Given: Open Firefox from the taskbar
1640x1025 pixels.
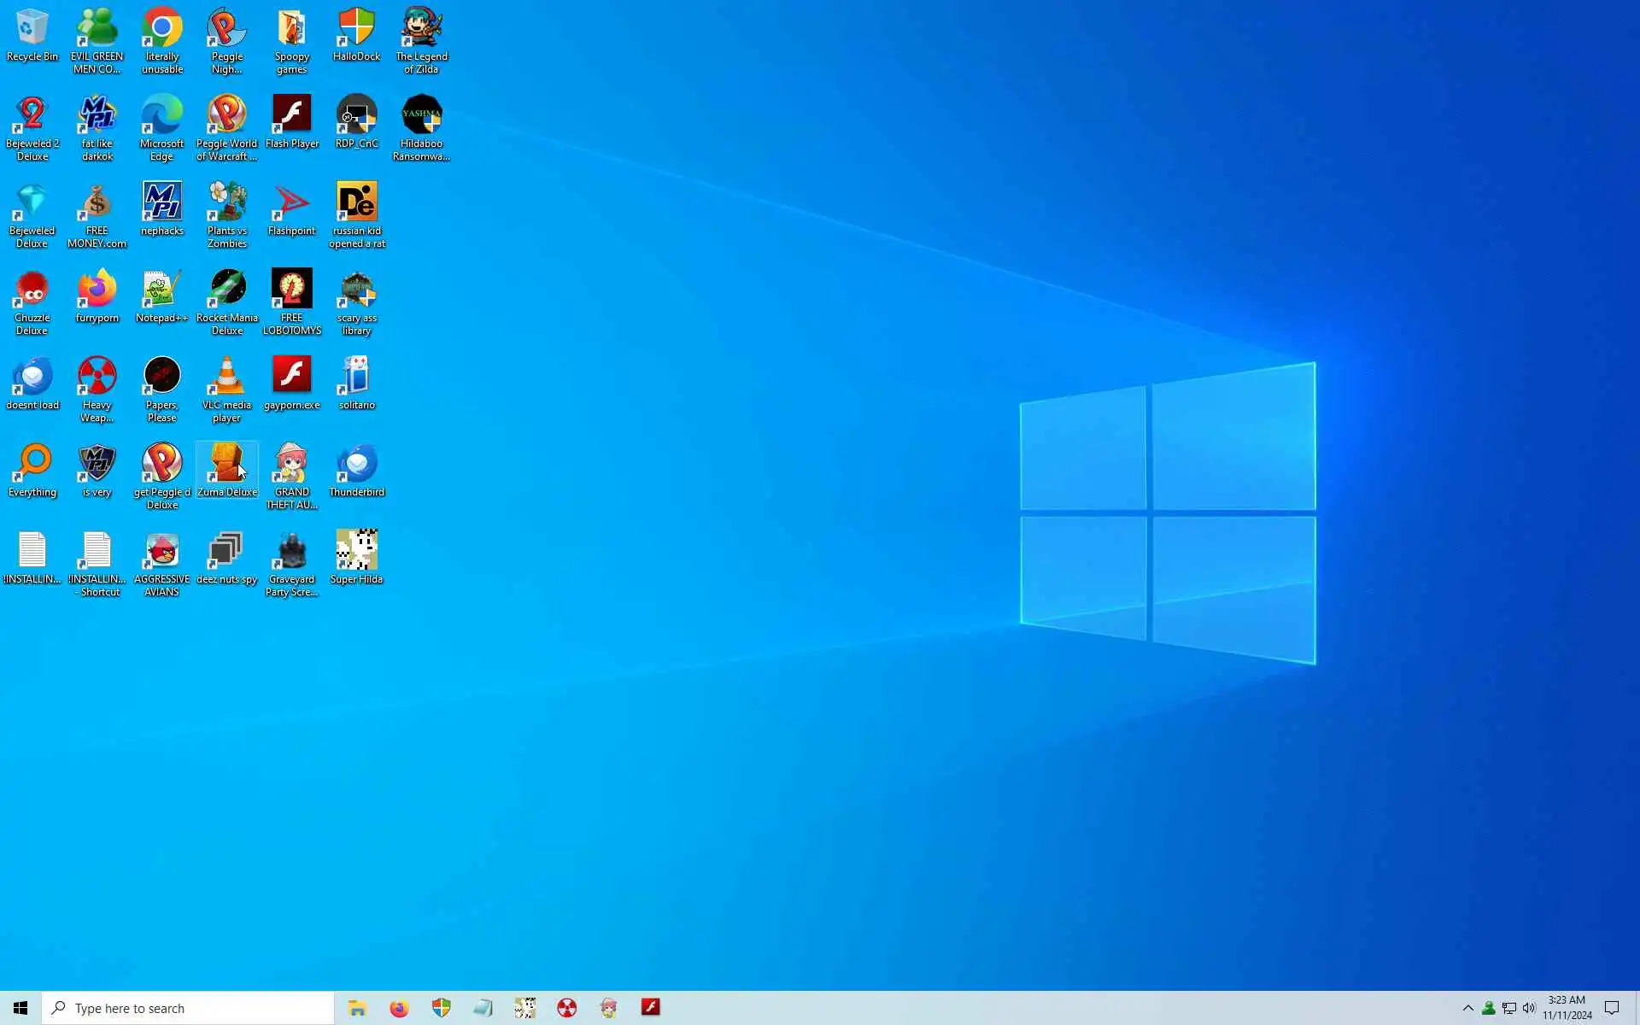Looking at the screenshot, I should [x=399, y=1008].
